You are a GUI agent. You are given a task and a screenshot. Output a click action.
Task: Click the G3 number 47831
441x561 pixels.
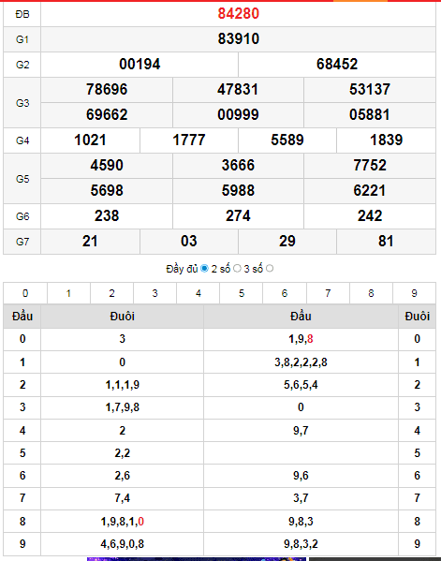tap(238, 90)
